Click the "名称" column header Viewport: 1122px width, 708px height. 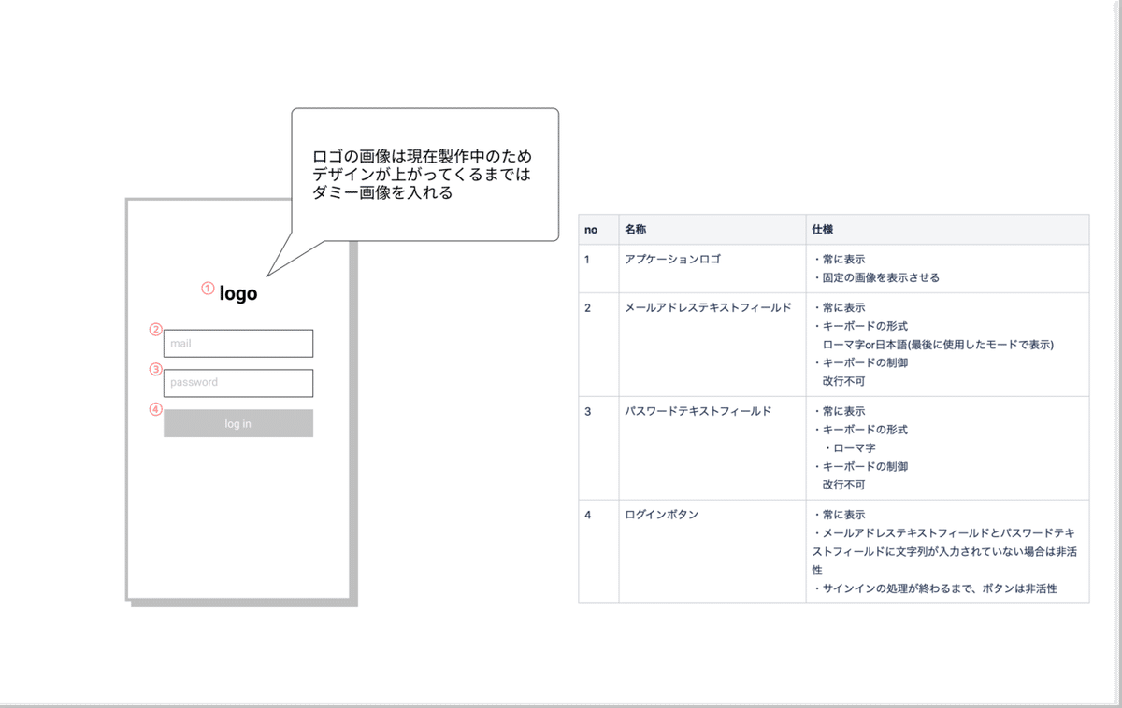pyautogui.click(x=636, y=229)
